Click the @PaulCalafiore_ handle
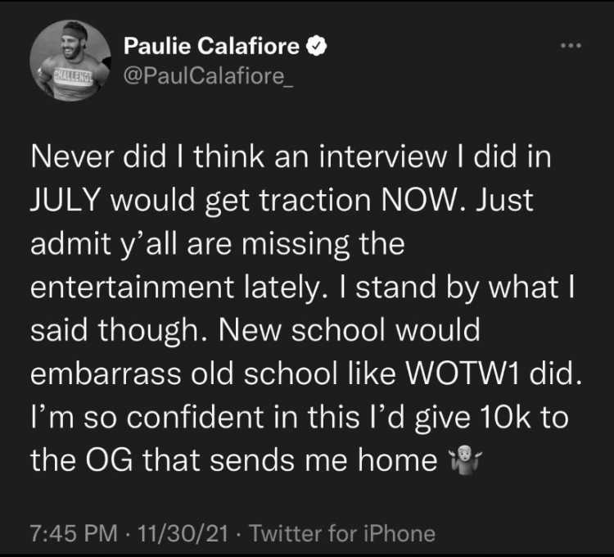 pos(208,75)
